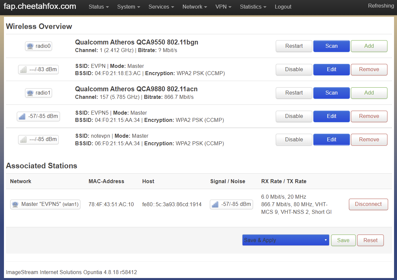
Task: Edit the notevpn network
Action: click(x=331, y=140)
